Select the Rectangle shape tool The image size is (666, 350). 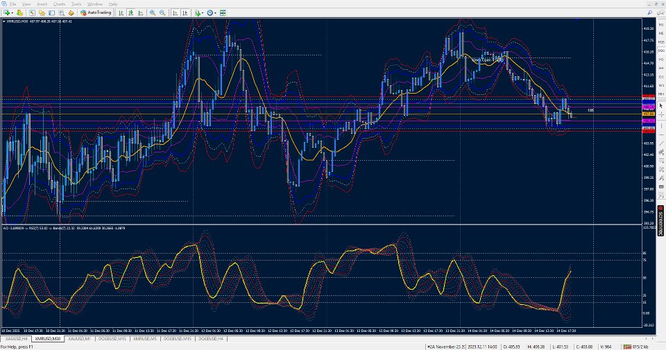point(661,188)
